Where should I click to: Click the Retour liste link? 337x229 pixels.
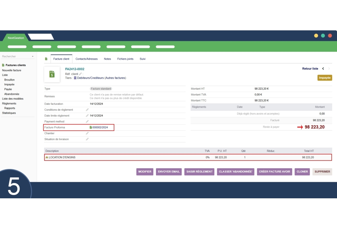pyautogui.click(x=310, y=68)
